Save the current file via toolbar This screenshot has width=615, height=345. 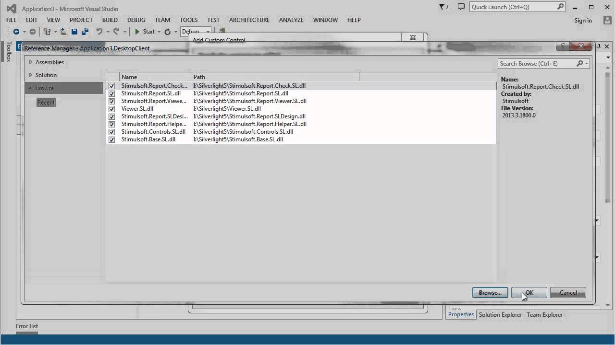point(74,32)
